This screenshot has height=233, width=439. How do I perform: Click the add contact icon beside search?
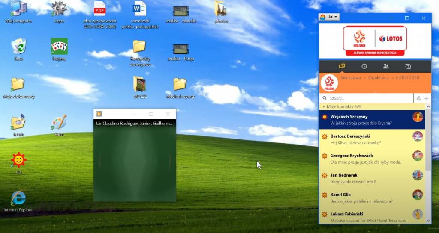click(418, 98)
